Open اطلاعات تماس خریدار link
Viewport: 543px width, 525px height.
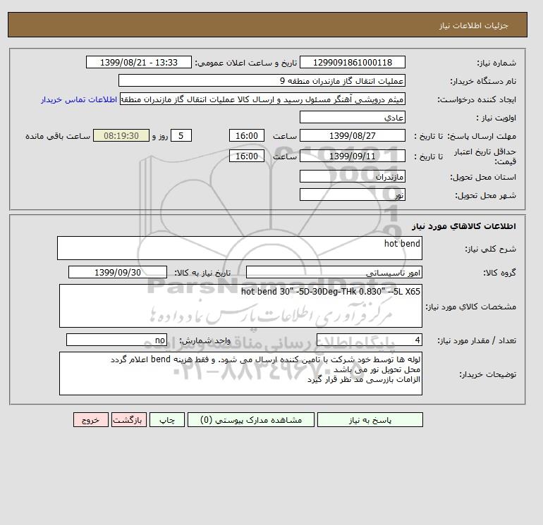(79, 99)
